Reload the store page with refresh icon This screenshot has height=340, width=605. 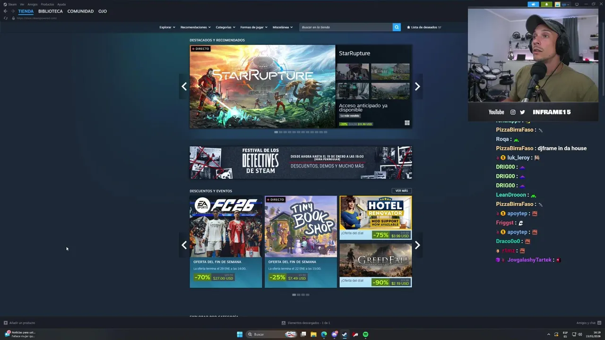(x=6, y=18)
